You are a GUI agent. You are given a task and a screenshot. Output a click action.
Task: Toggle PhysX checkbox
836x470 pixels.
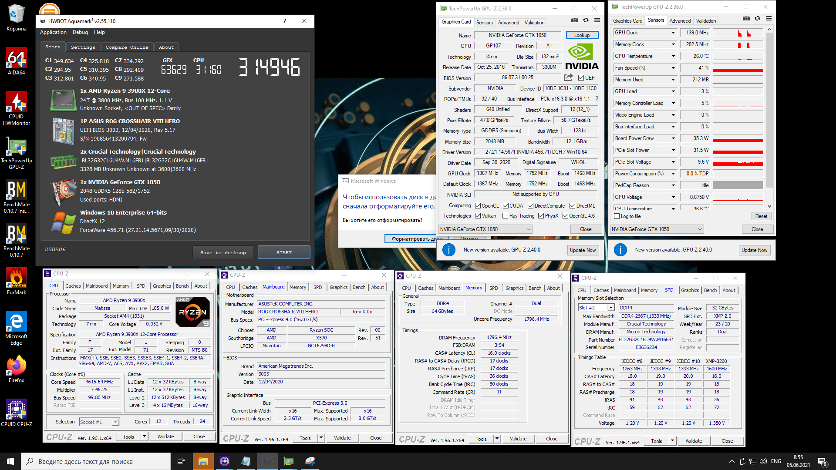tap(541, 216)
